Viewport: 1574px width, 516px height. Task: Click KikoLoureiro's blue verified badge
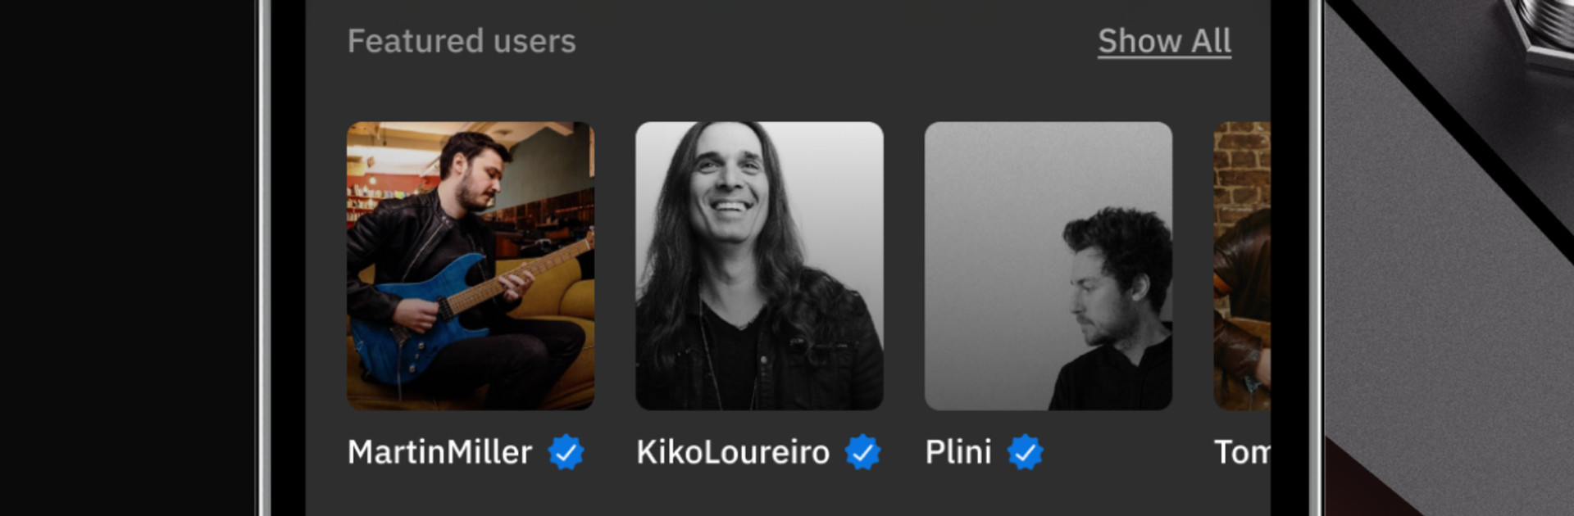point(862,452)
